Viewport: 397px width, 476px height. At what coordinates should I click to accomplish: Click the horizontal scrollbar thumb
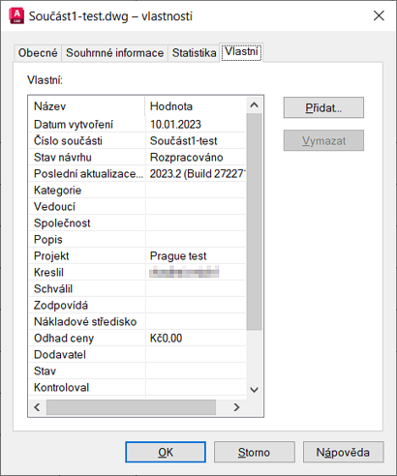coord(131,407)
